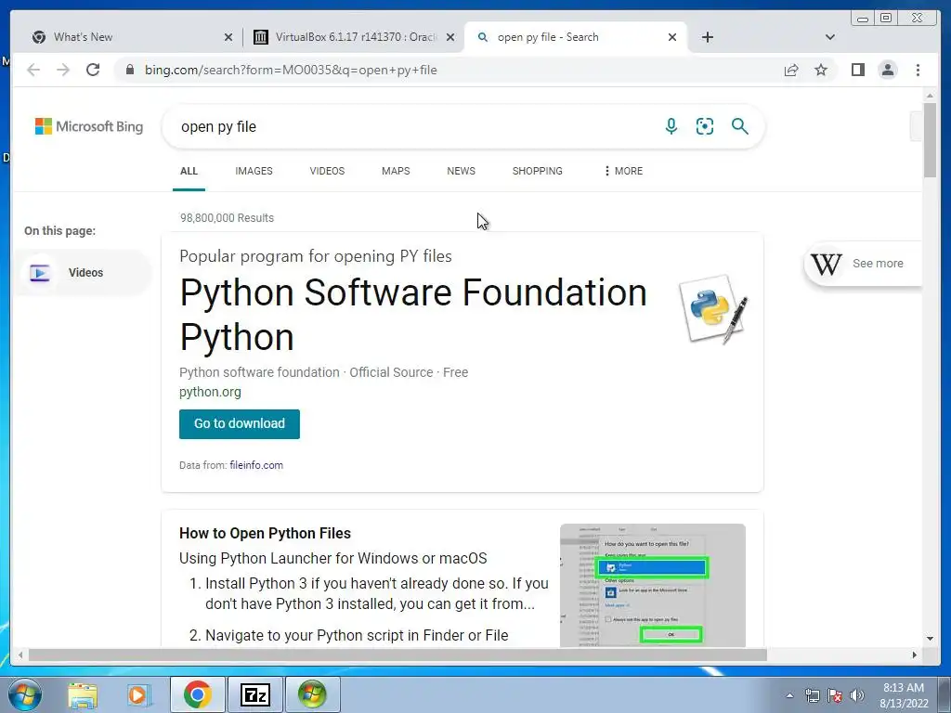
Task: Click the vertical scrollbar thumb
Action: pyautogui.click(x=930, y=140)
